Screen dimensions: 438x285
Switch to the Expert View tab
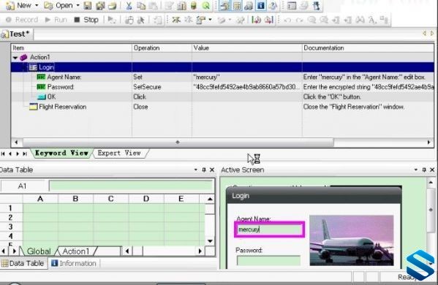[119, 153]
